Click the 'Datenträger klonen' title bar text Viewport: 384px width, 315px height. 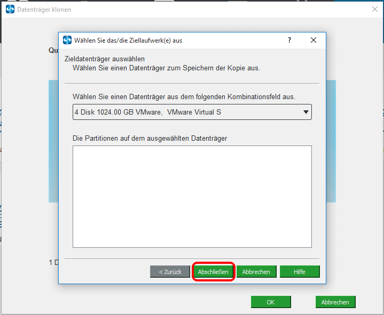pos(45,10)
